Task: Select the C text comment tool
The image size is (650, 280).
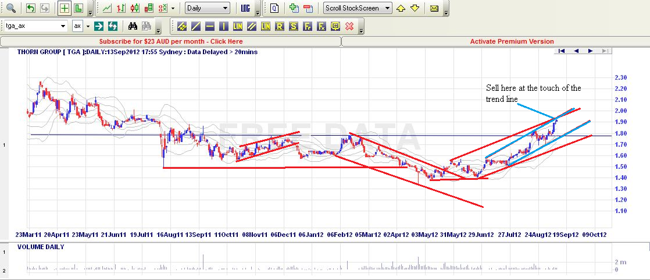Action: coord(336,27)
